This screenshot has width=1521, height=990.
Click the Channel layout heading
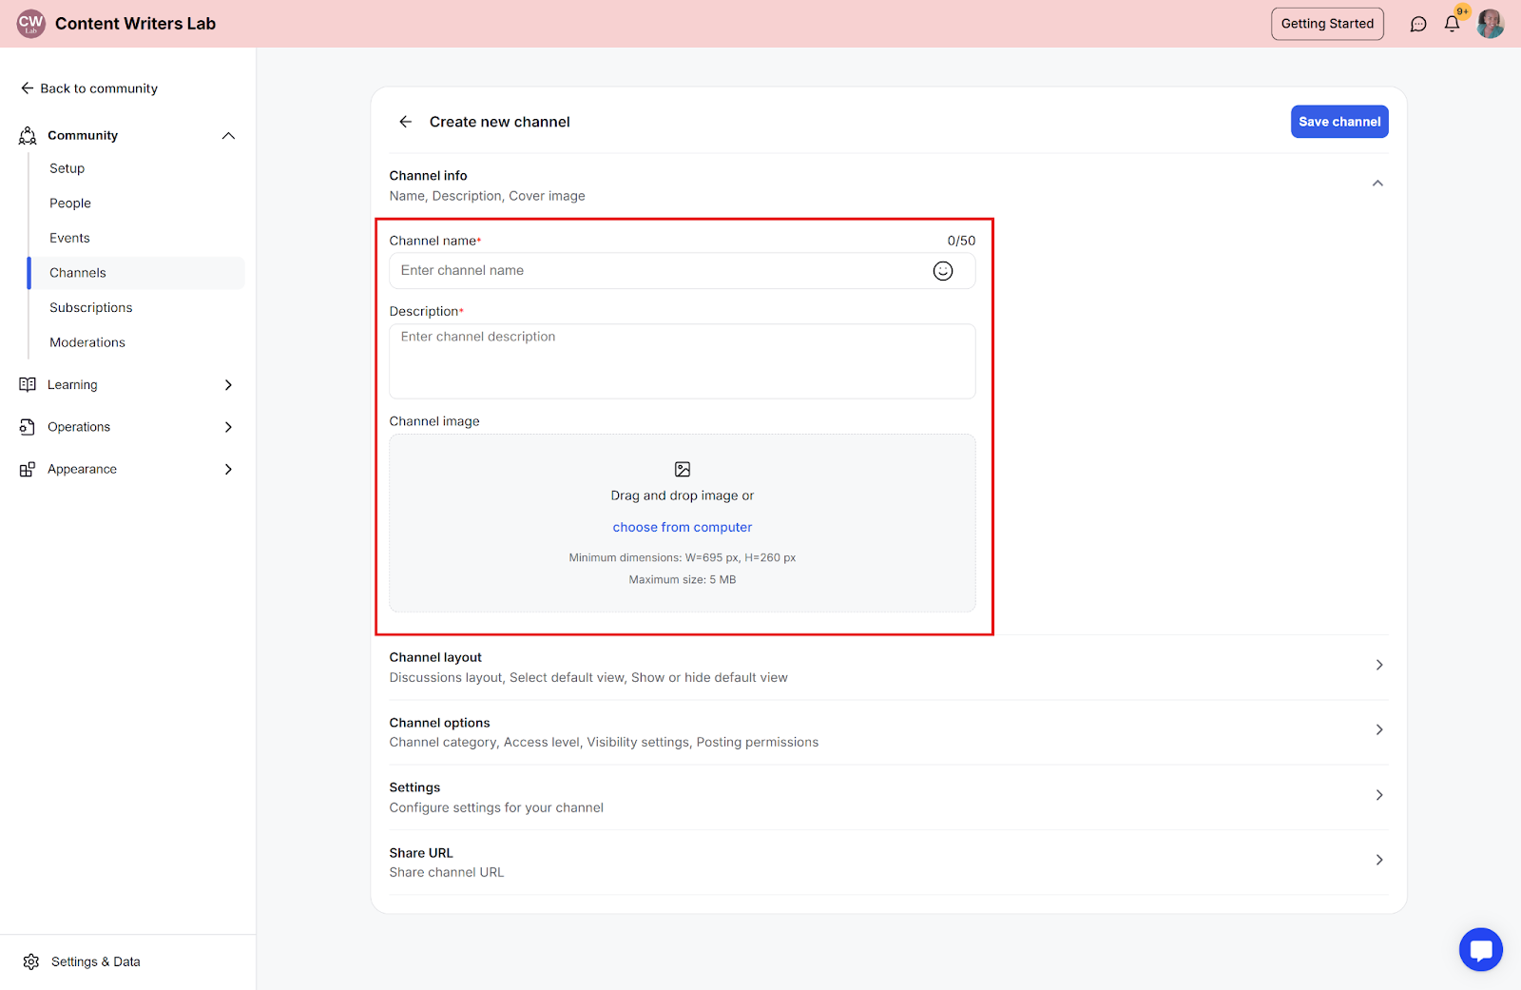click(435, 657)
